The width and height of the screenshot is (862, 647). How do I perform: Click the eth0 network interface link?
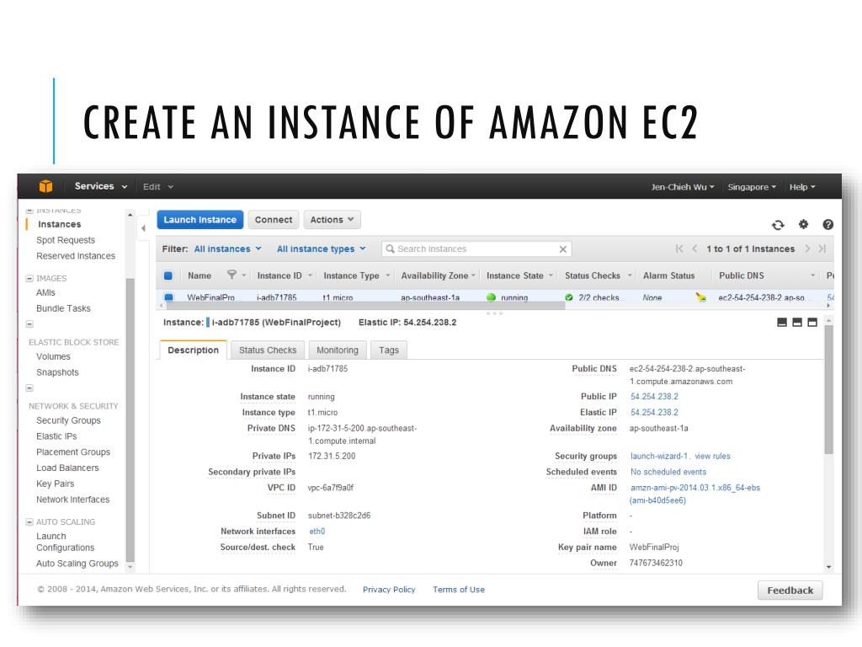click(x=317, y=532)
